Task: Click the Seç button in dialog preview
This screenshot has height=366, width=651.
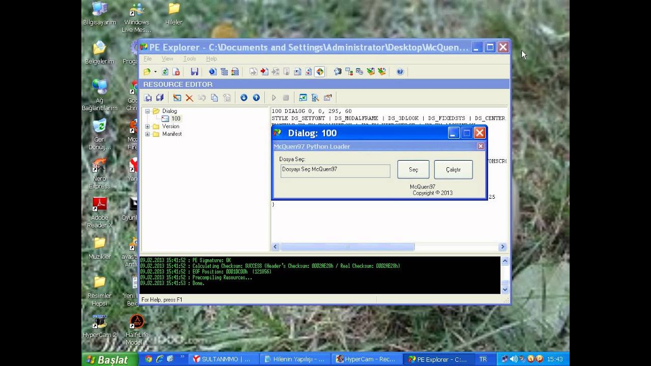Action: pyautogui.click(x=413, y=170)
